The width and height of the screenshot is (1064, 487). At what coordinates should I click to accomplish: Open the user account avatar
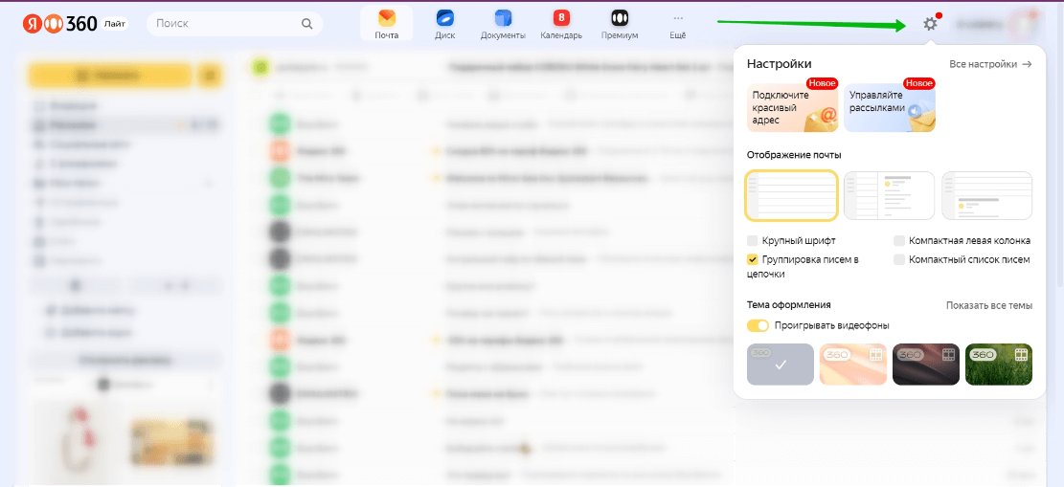[1022, 24]
